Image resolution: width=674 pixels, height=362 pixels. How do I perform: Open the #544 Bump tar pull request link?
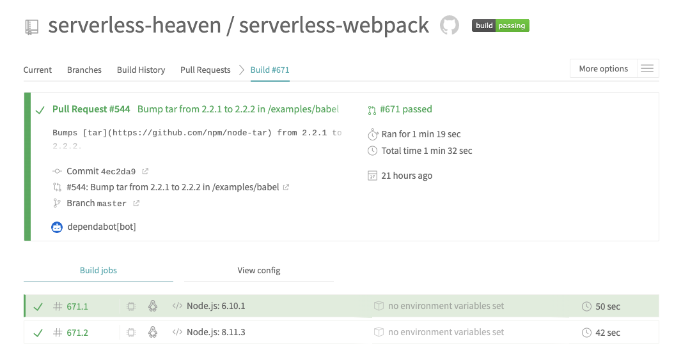coord(173,187)
